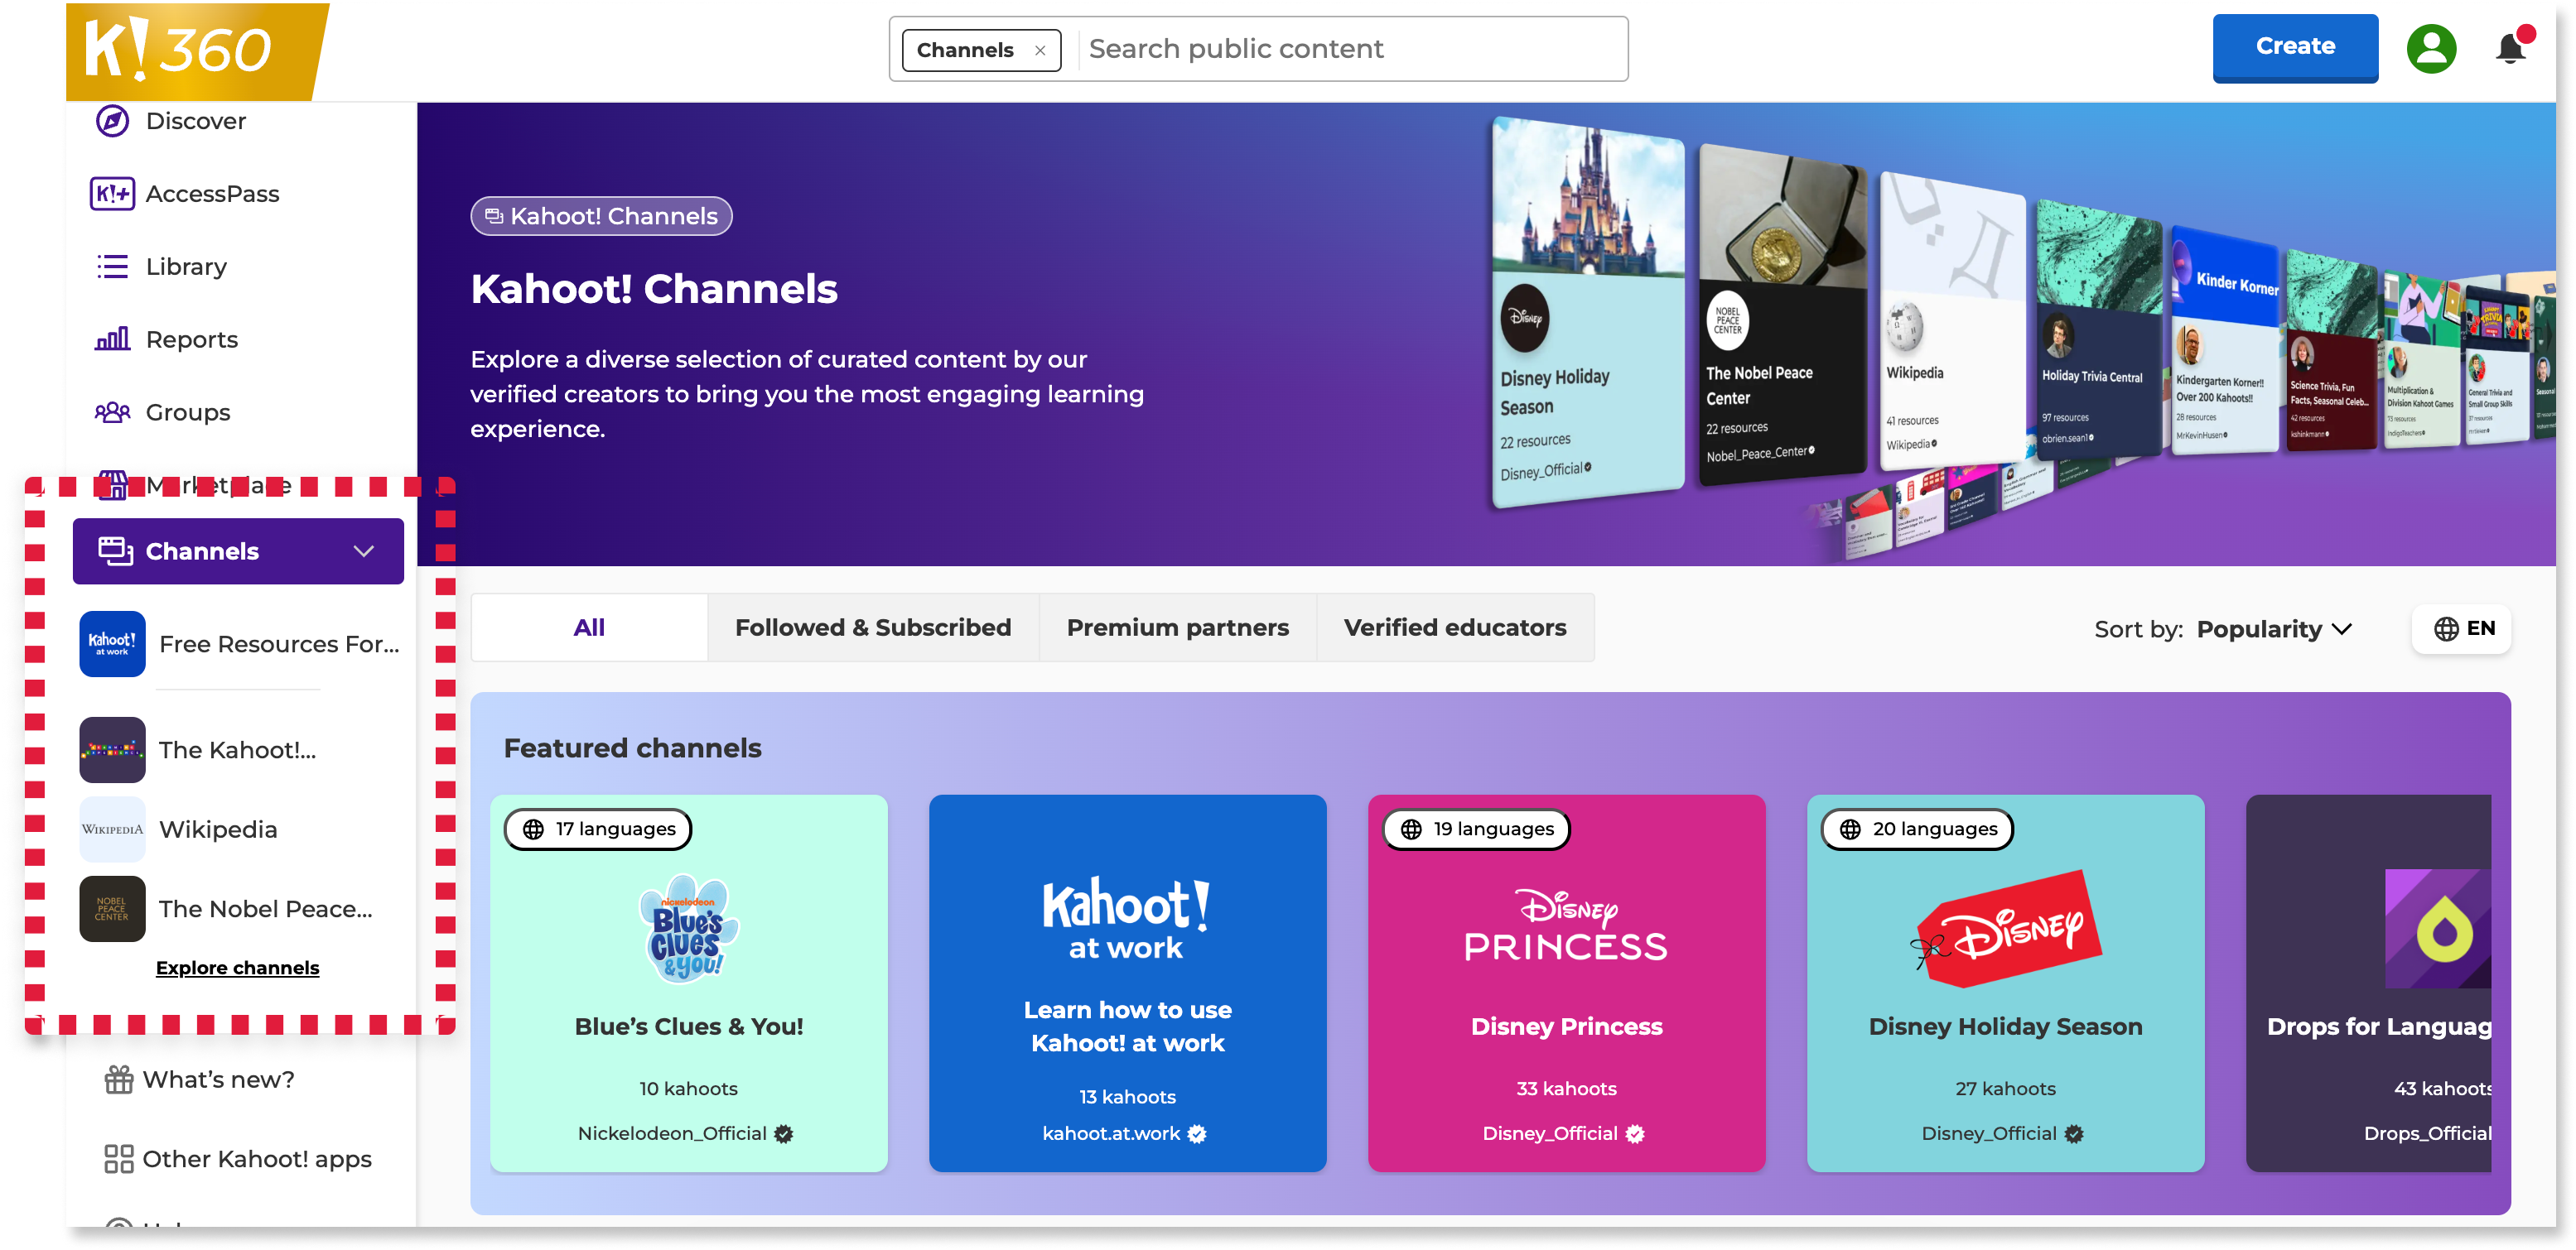Click Disney_Official under Disney Princess
The height and width of the screenshot is (1250, 2576).
coord(1550,1133)
